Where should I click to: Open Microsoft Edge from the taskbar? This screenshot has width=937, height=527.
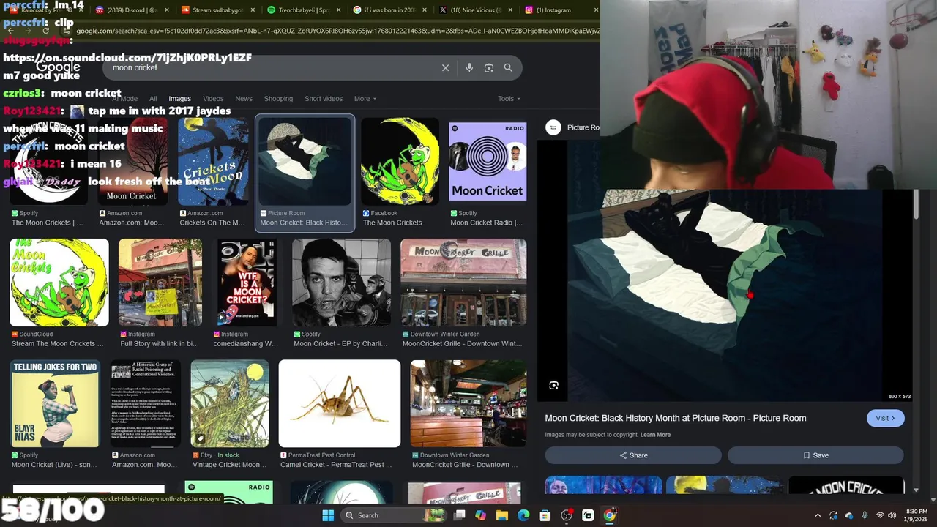523,515
